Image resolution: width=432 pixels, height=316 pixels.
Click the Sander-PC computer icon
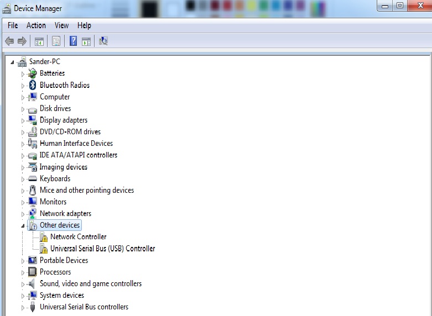coord(22,62)
